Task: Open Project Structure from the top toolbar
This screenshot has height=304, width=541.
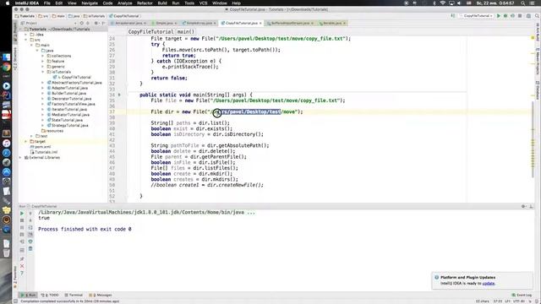Action: tap(528, 16)
